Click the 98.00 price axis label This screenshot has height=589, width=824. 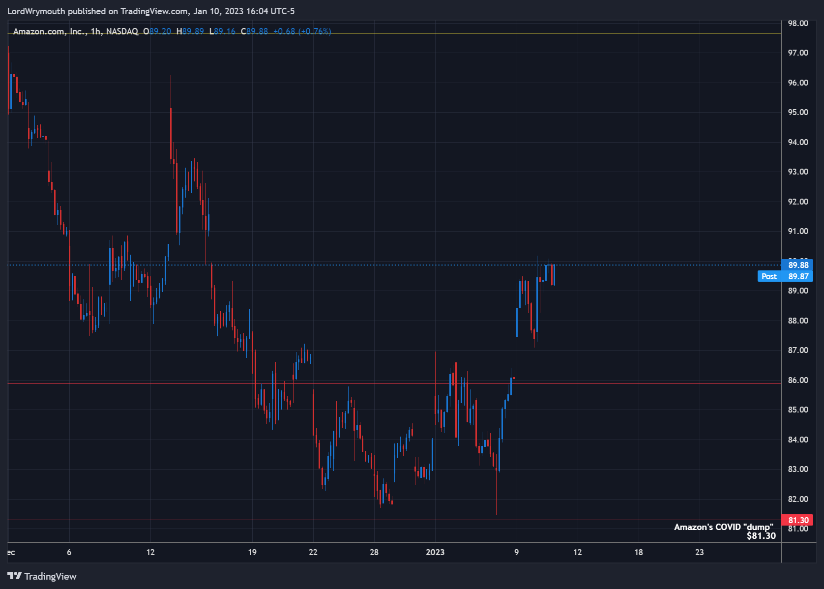click(x=798, y=23)
